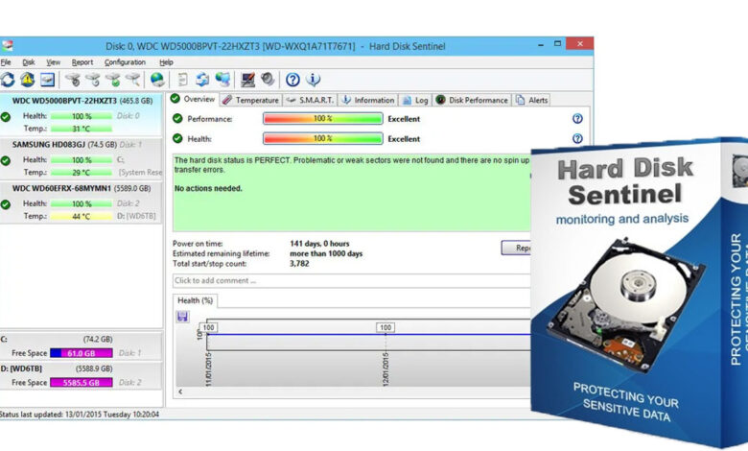Click the text report document toolbar icon
Viewport: 748px width, 451px height.
point(183,80)
